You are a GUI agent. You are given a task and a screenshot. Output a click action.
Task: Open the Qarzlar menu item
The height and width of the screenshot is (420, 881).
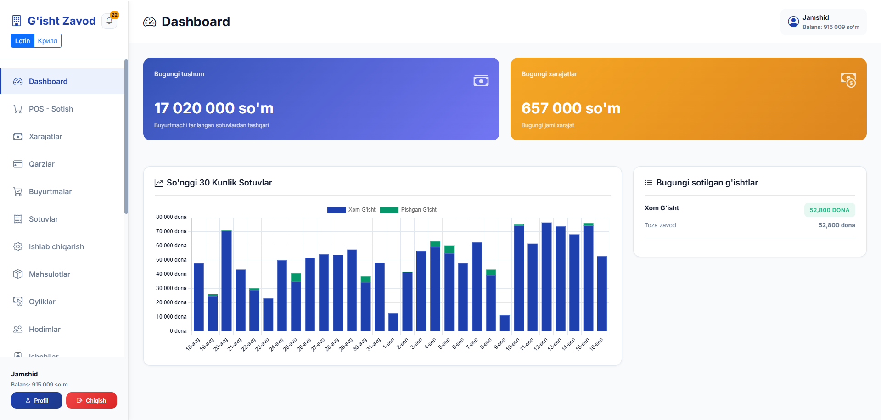[62, 164]
